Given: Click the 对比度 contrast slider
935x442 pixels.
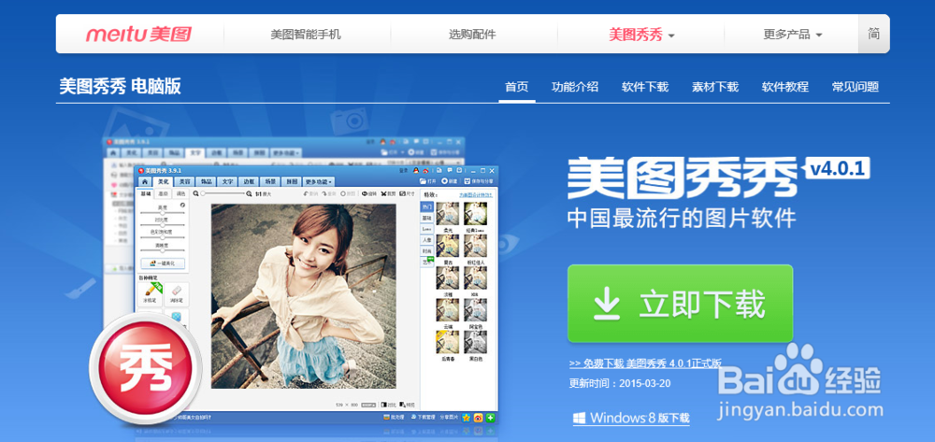Looking at the screenshot, I should pos(163,225).
